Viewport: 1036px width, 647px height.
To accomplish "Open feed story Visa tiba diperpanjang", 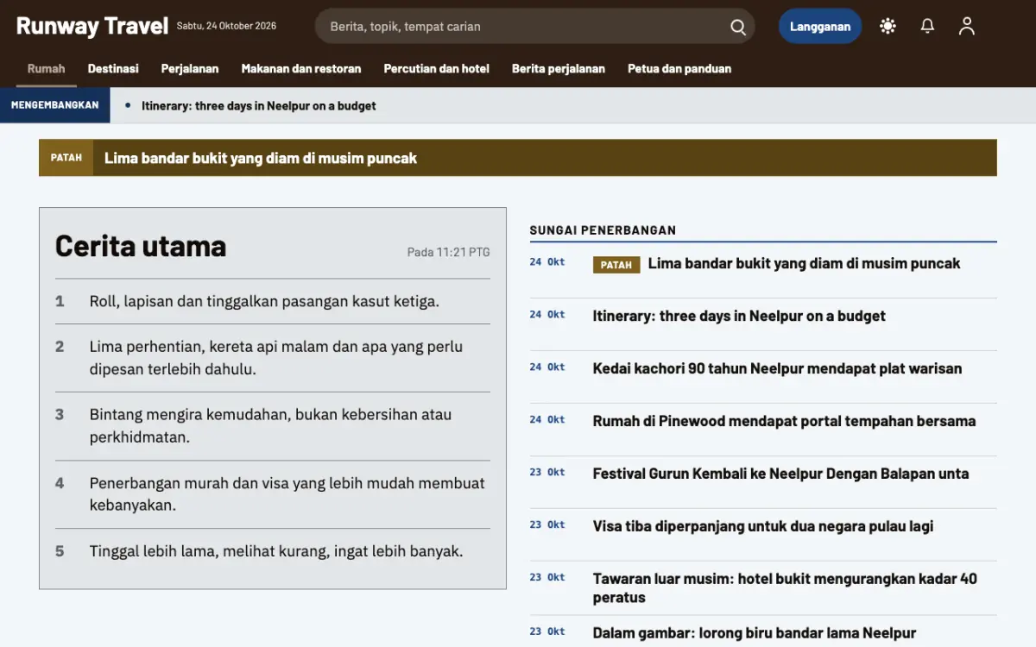I will [763, 527].
